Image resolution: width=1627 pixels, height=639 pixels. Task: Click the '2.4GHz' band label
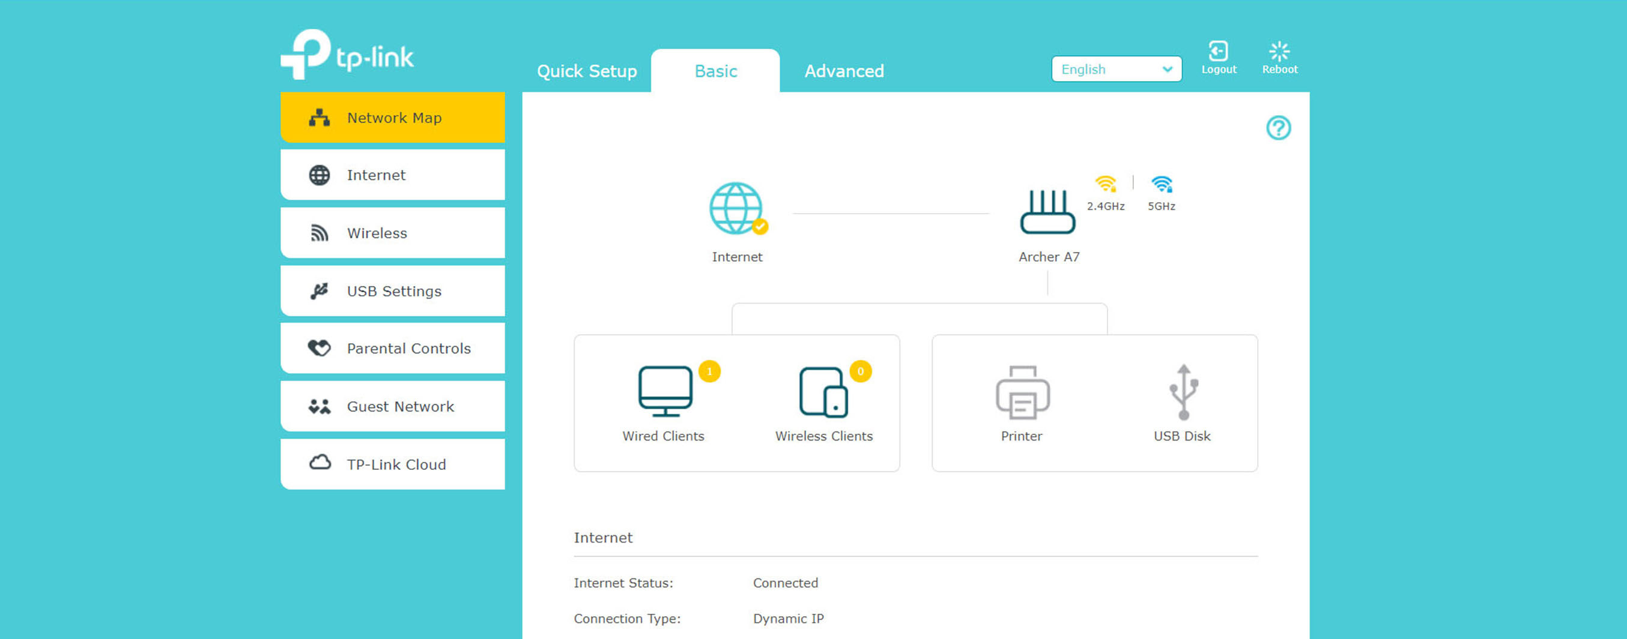click(1105, 206)
